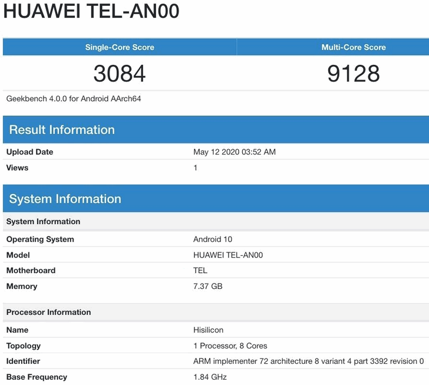Click the Motherboard label
This screenshot has width=429, height=385.
click(31, 270)
